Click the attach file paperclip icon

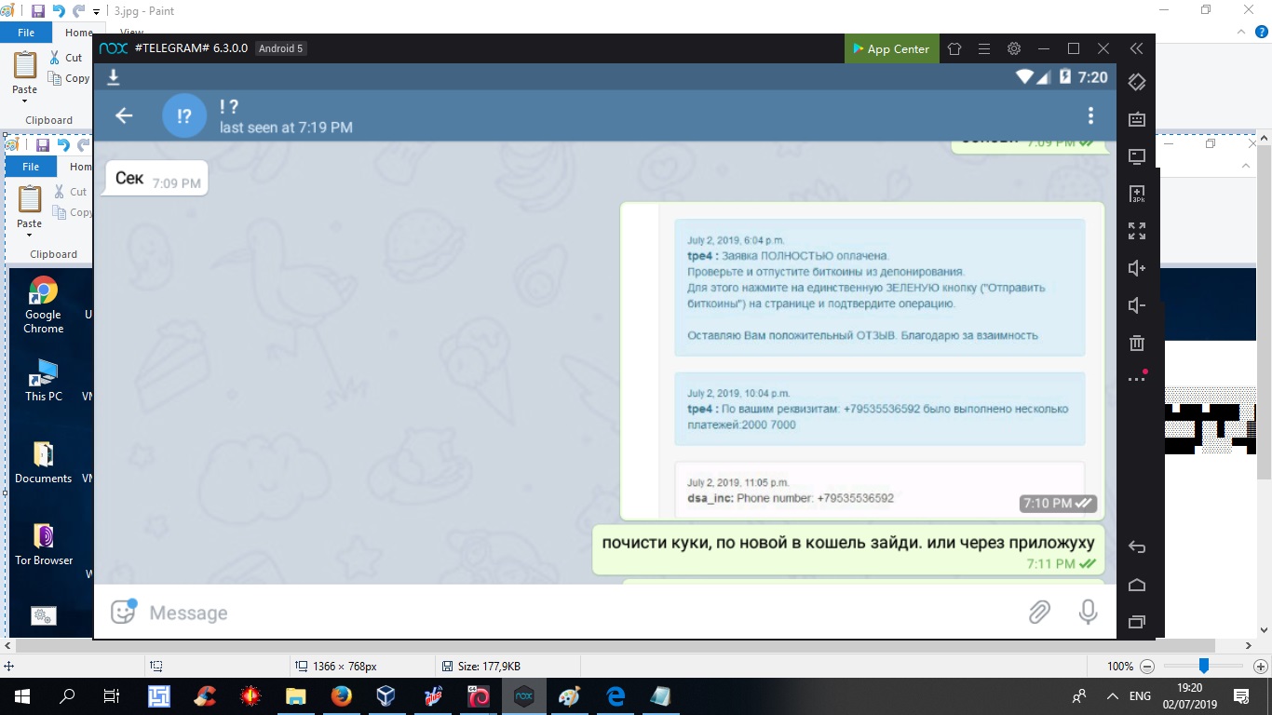click(1039, 612)
